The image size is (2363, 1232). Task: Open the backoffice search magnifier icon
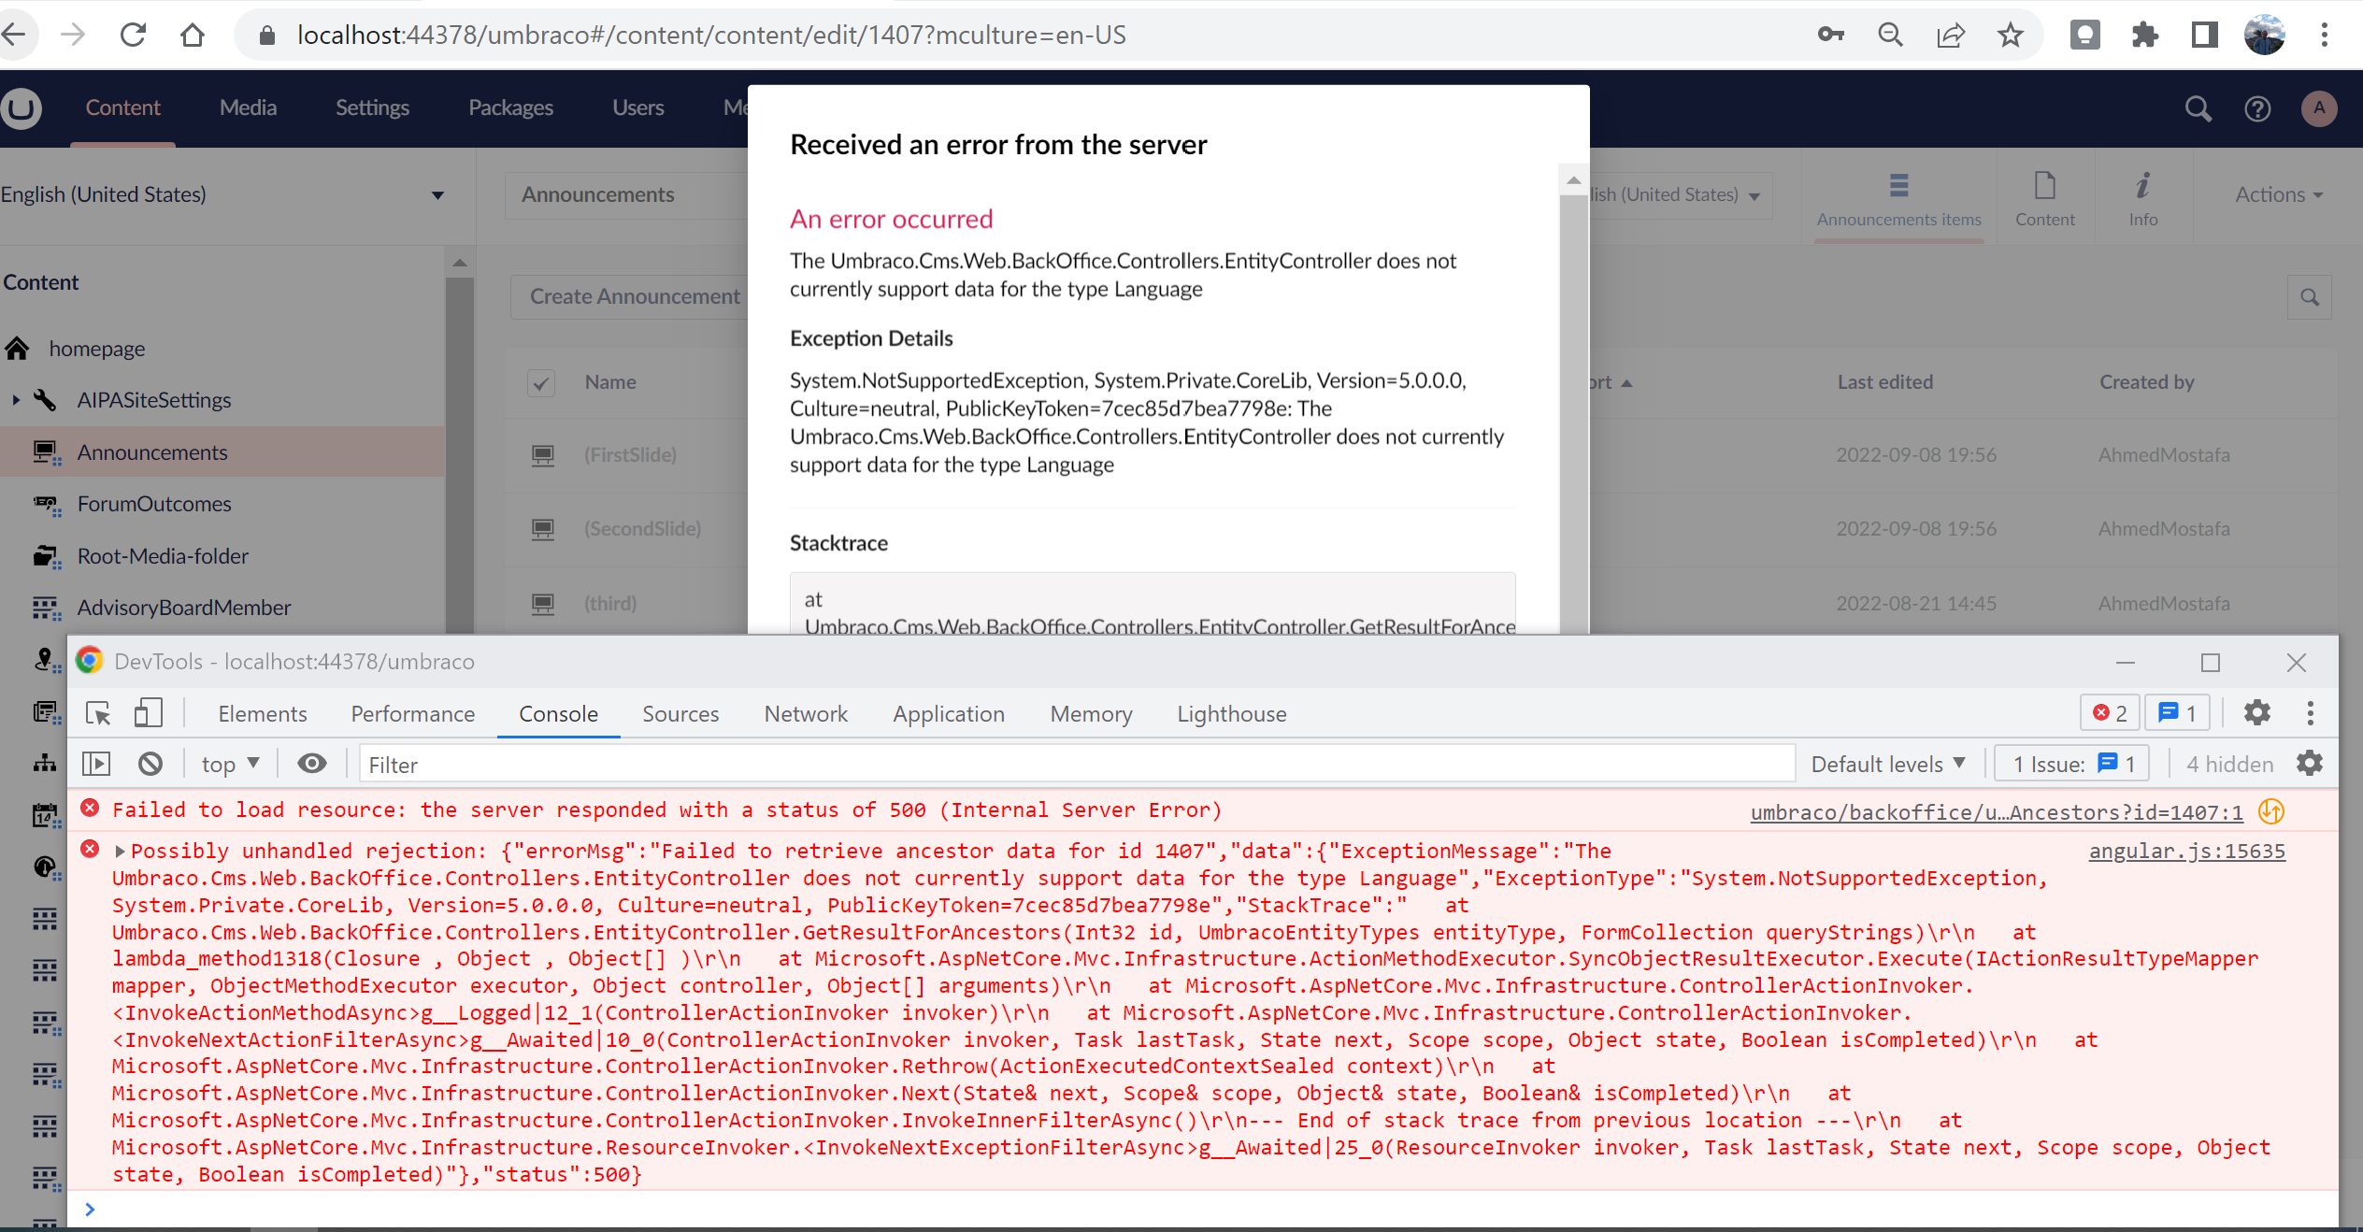point(2198,109)
